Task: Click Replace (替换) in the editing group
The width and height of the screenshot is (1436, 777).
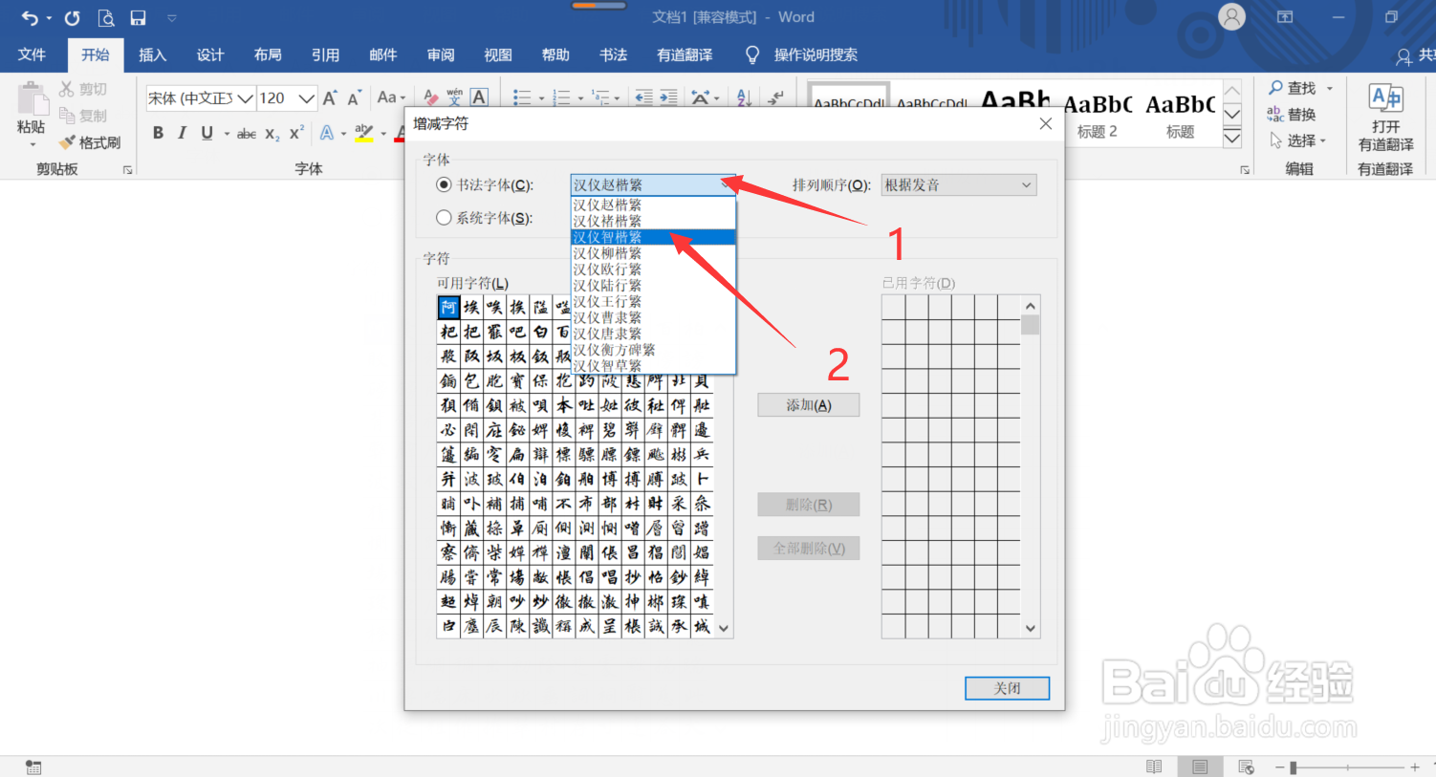Action: coord(1292,114)
